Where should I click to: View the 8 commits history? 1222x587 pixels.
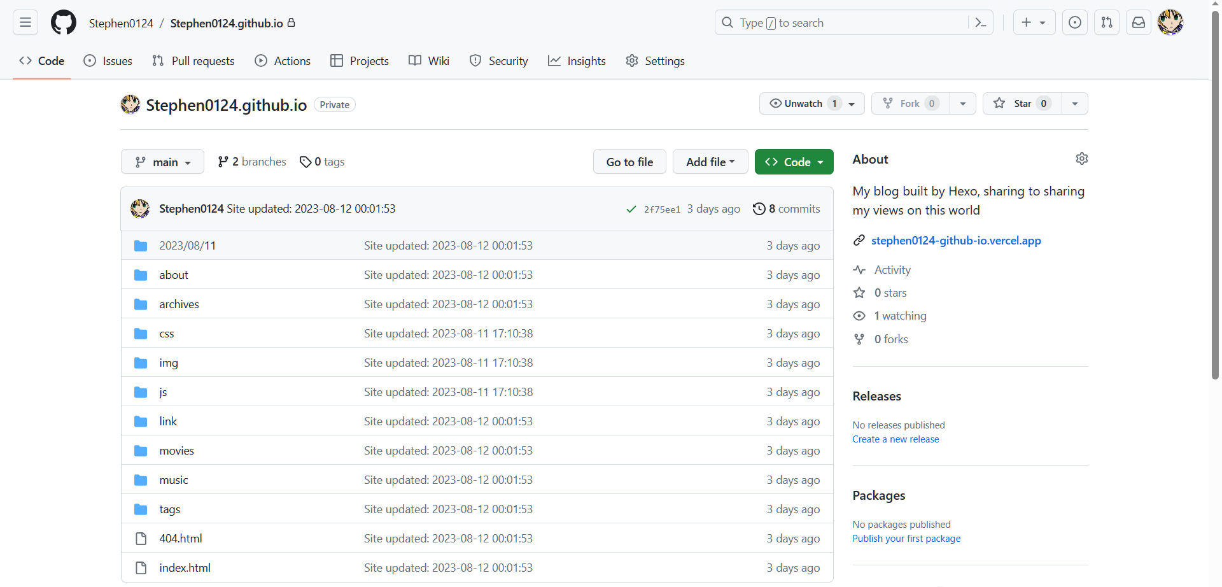(x=787, y=209)
